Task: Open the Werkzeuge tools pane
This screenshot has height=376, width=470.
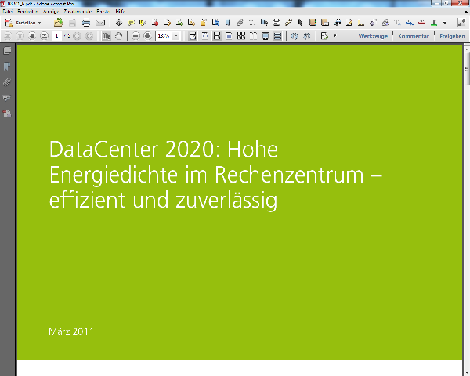Action: [x=372, y=36]
